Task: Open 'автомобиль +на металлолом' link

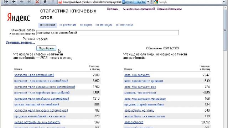Action: click(x=145, y=116)
